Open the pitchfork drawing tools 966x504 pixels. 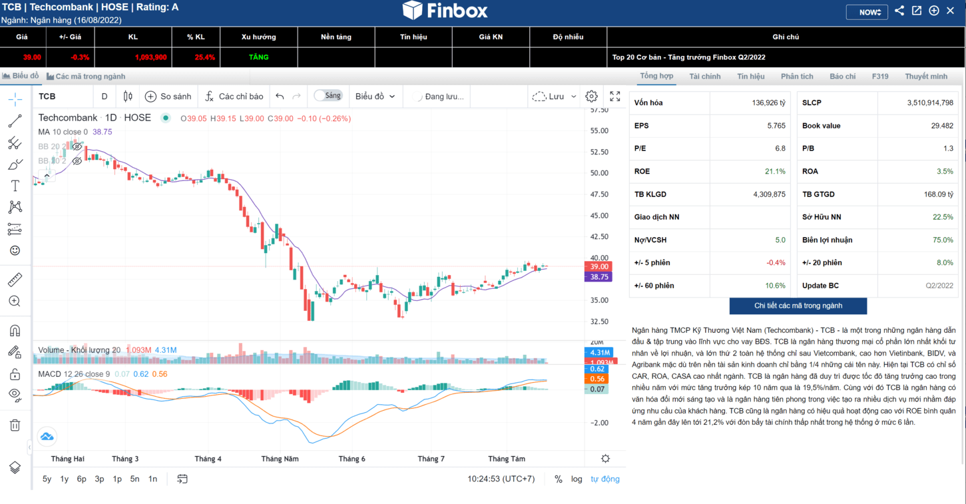pyautogui.click(x=15, y=143)
